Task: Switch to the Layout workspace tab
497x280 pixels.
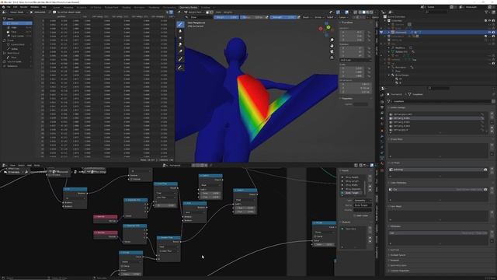Action: pyautogui.click(x=56, y=7)
